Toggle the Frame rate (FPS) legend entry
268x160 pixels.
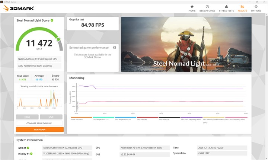(x=77, y=119)
